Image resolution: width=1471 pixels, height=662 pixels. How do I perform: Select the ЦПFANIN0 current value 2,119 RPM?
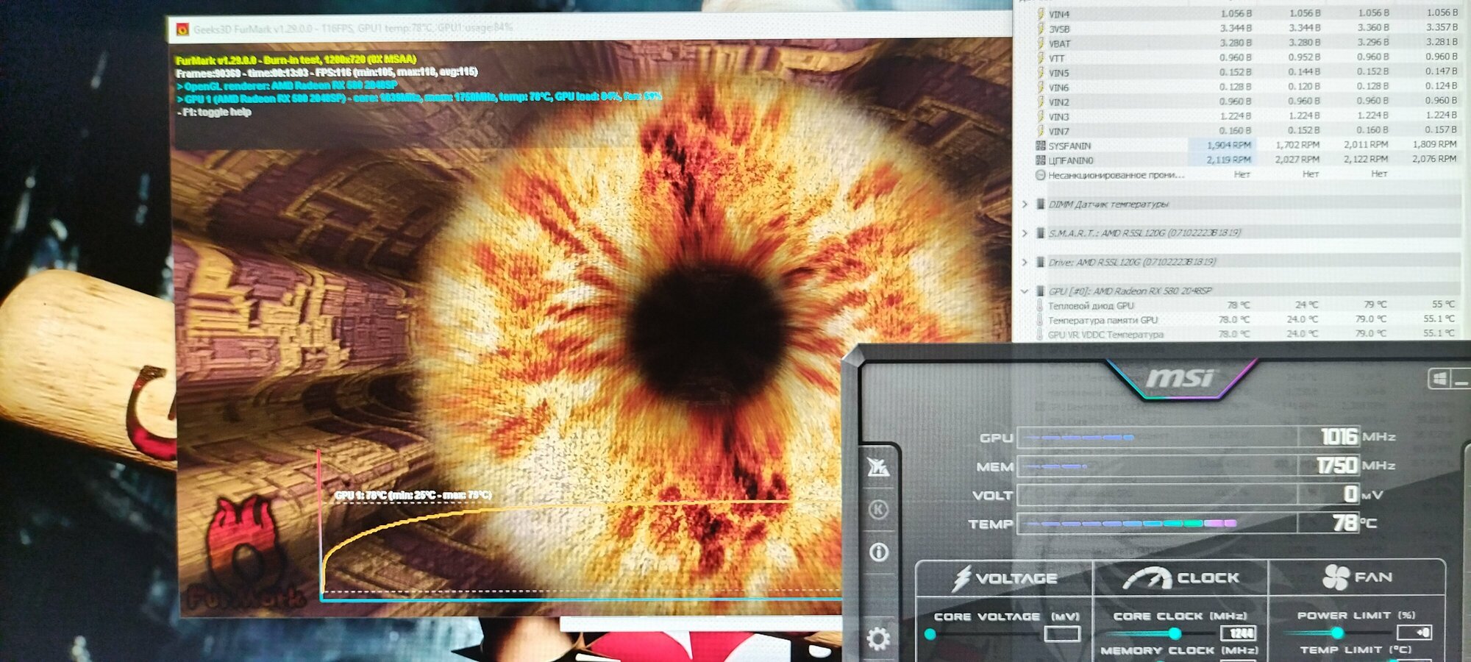coord(1228,159)
